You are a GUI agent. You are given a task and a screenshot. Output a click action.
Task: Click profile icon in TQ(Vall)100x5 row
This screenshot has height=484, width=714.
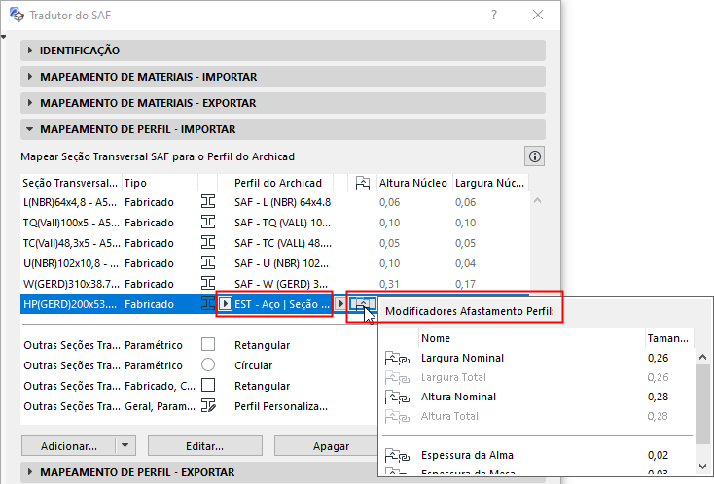[208, 222]
